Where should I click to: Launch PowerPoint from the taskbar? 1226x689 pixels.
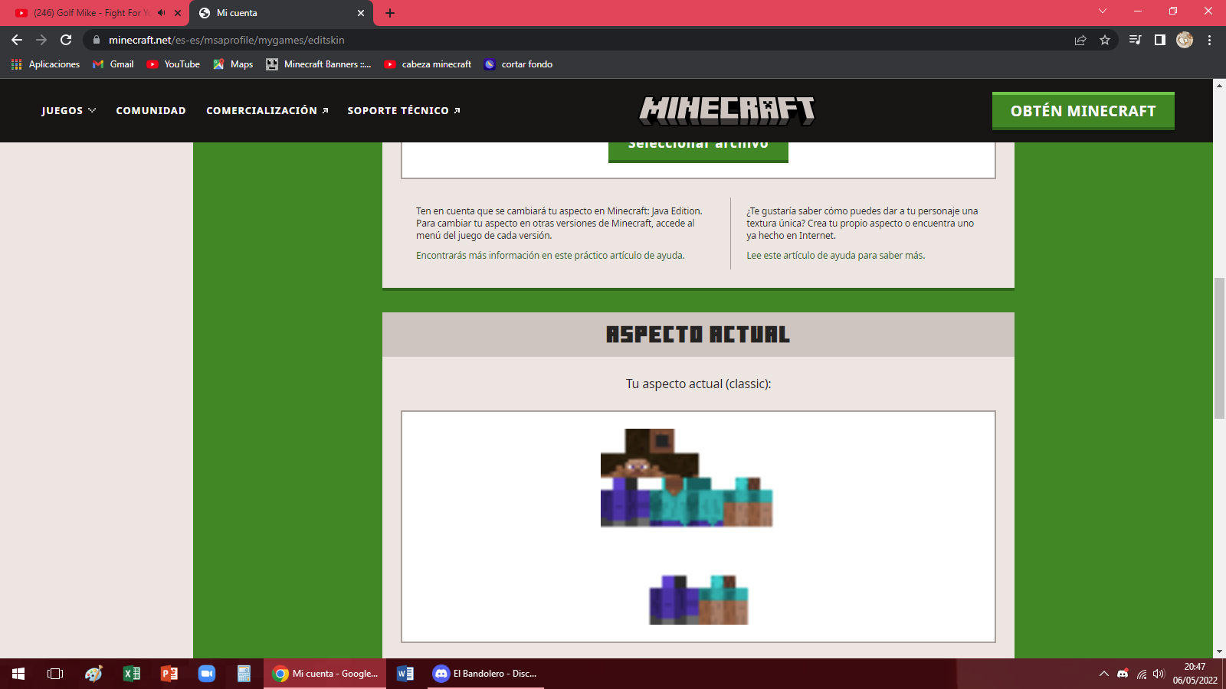[x=169, y=674]
